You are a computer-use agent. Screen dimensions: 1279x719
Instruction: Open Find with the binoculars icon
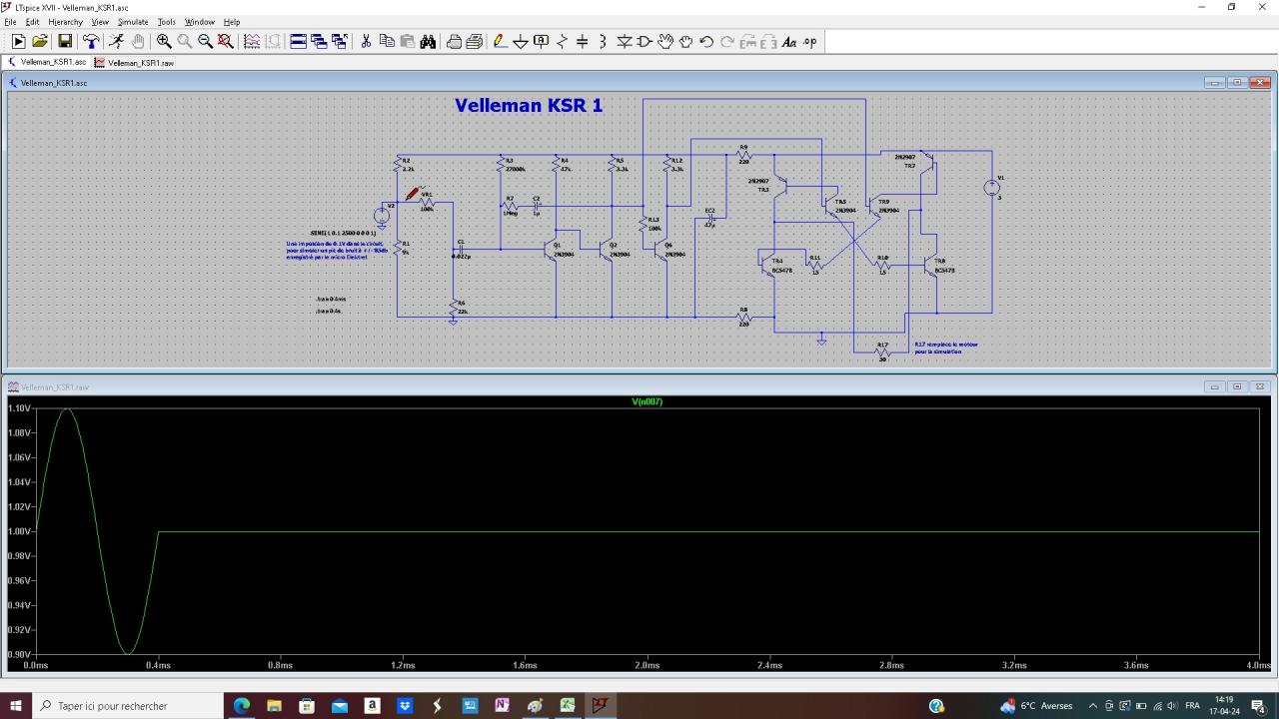click(428, 41)
